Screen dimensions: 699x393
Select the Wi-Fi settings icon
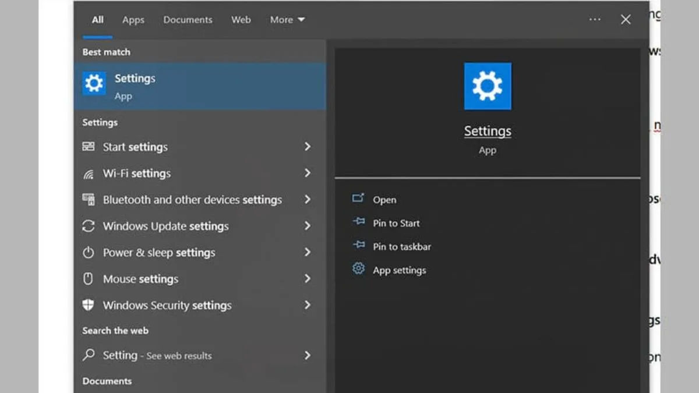(x=89, y=173)
